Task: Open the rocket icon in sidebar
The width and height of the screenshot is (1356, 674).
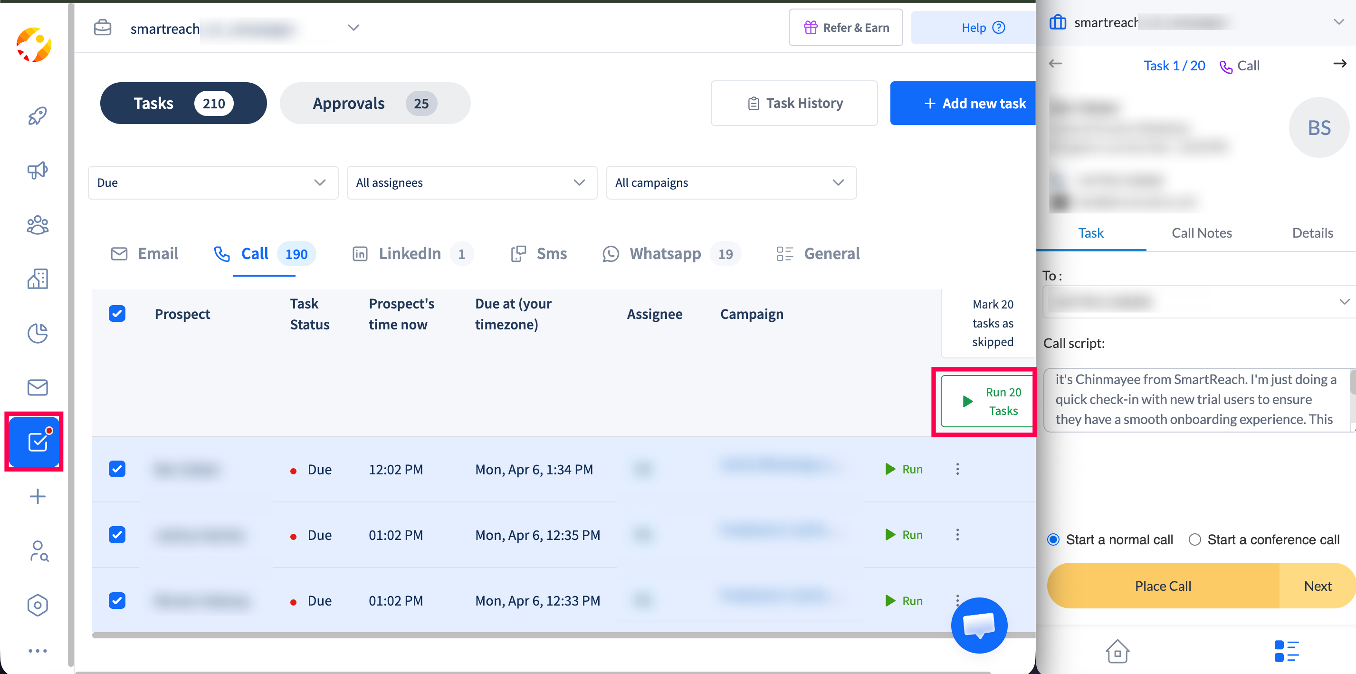Action: pyautogui.click(x=38, y=116)
